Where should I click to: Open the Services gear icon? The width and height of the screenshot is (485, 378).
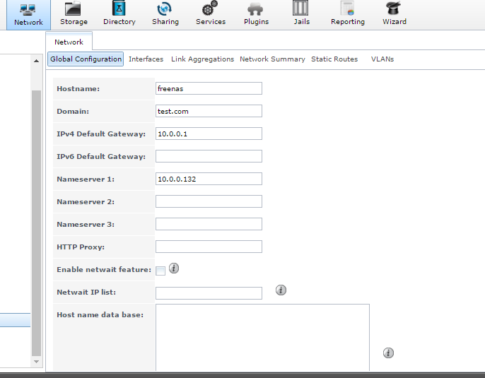[x=210, y=10]
